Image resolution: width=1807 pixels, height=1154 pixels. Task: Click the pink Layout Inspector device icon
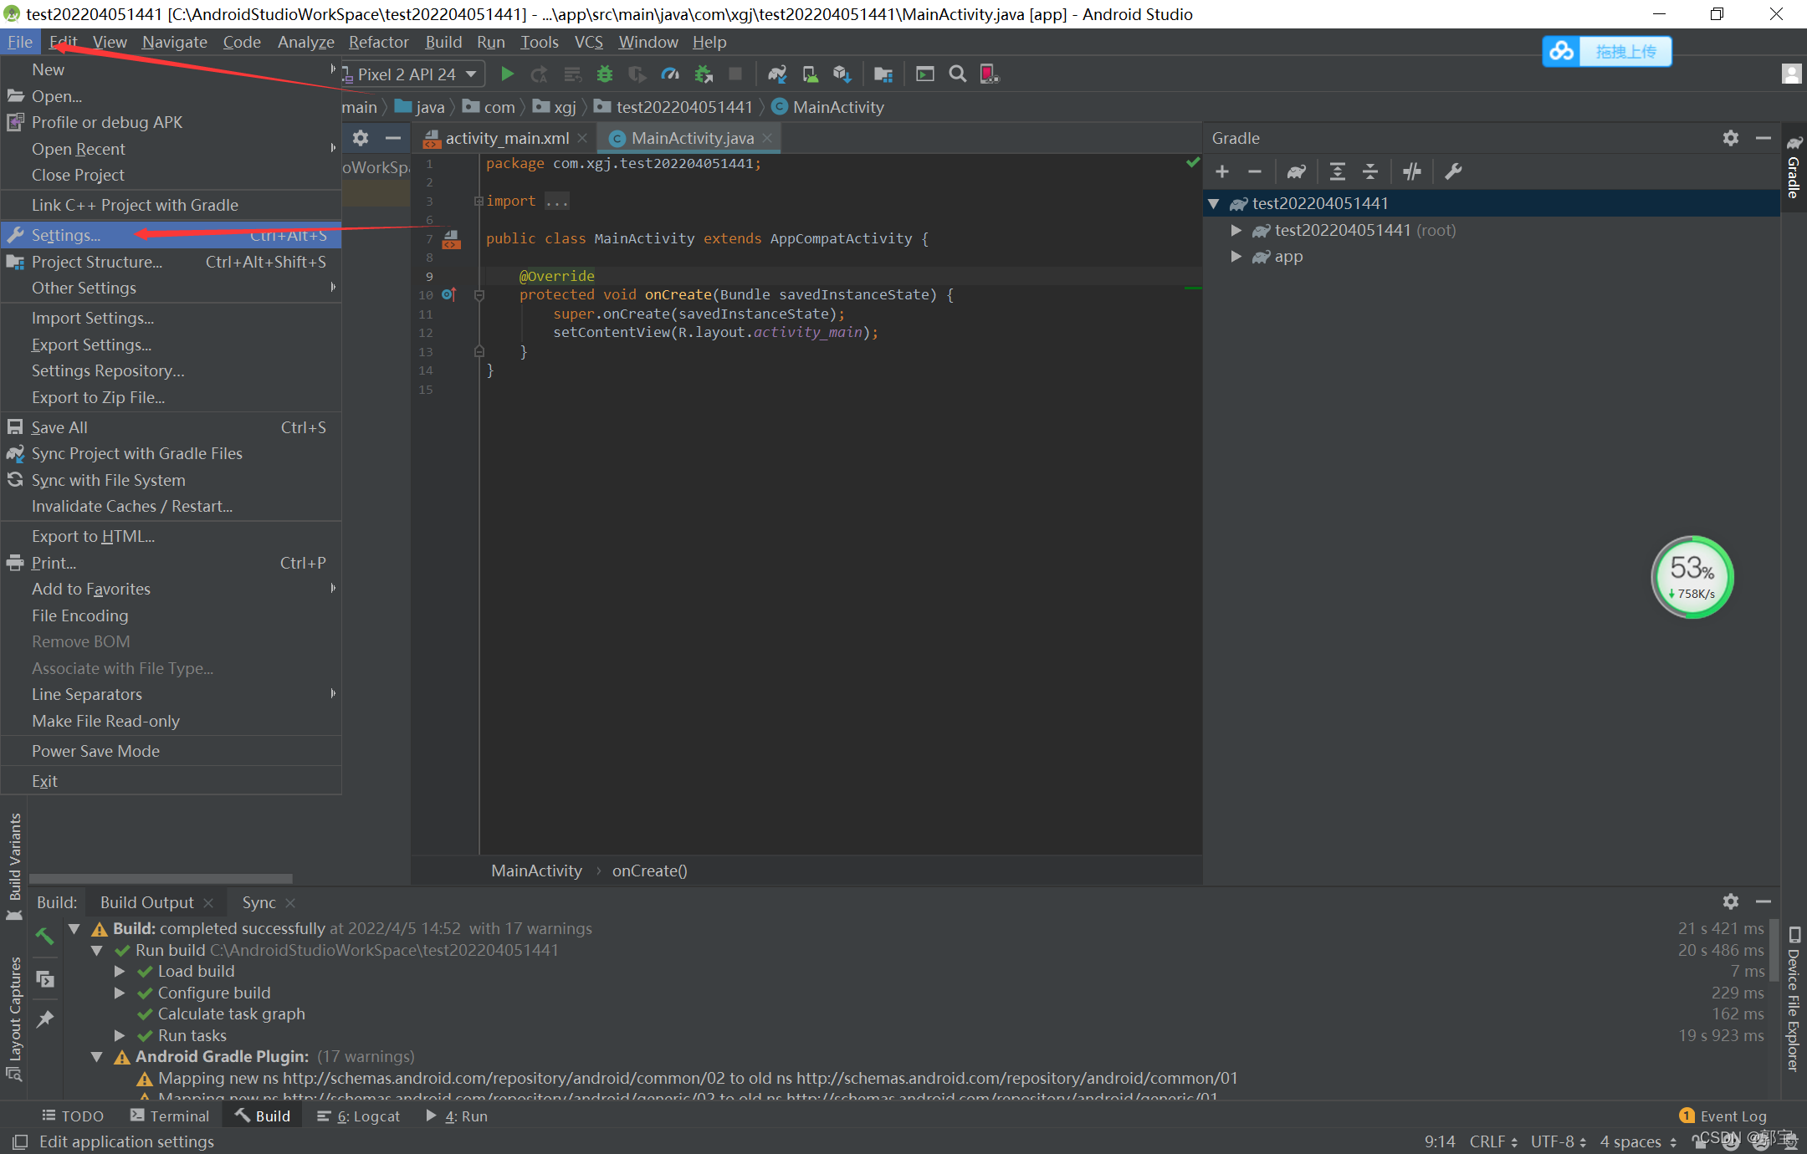(990, 74)
